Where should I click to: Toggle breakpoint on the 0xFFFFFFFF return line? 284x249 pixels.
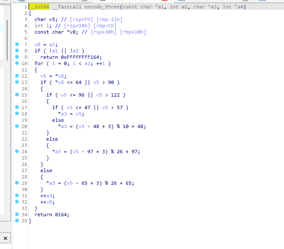pos(17,57)
